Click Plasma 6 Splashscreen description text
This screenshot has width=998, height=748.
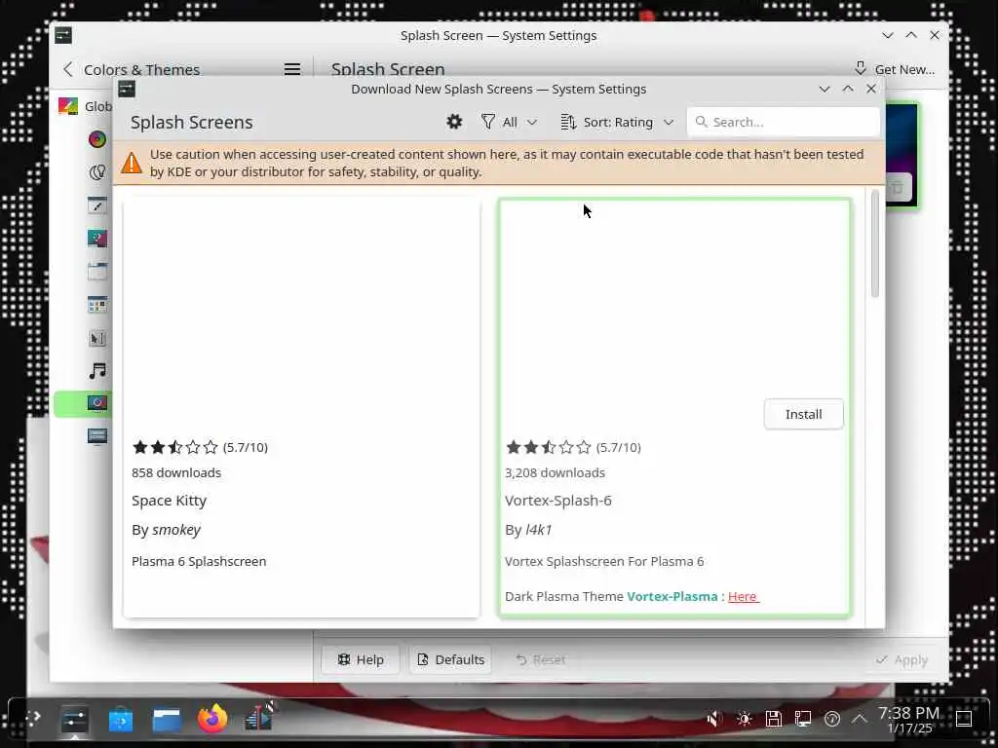[199, 562]
